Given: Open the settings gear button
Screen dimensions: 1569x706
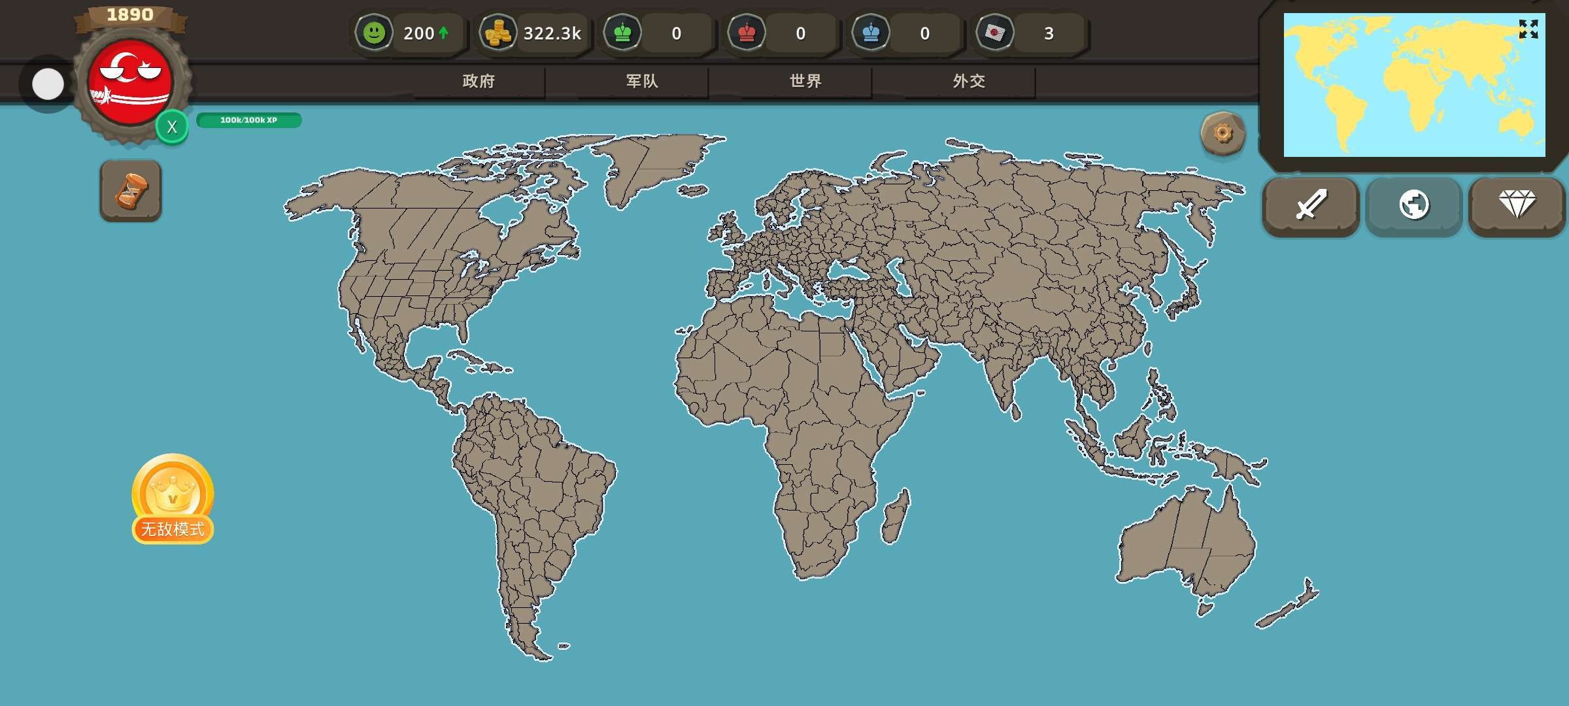Looking at the screenshot, I should pyautogui.click(x=1223, y=133).
